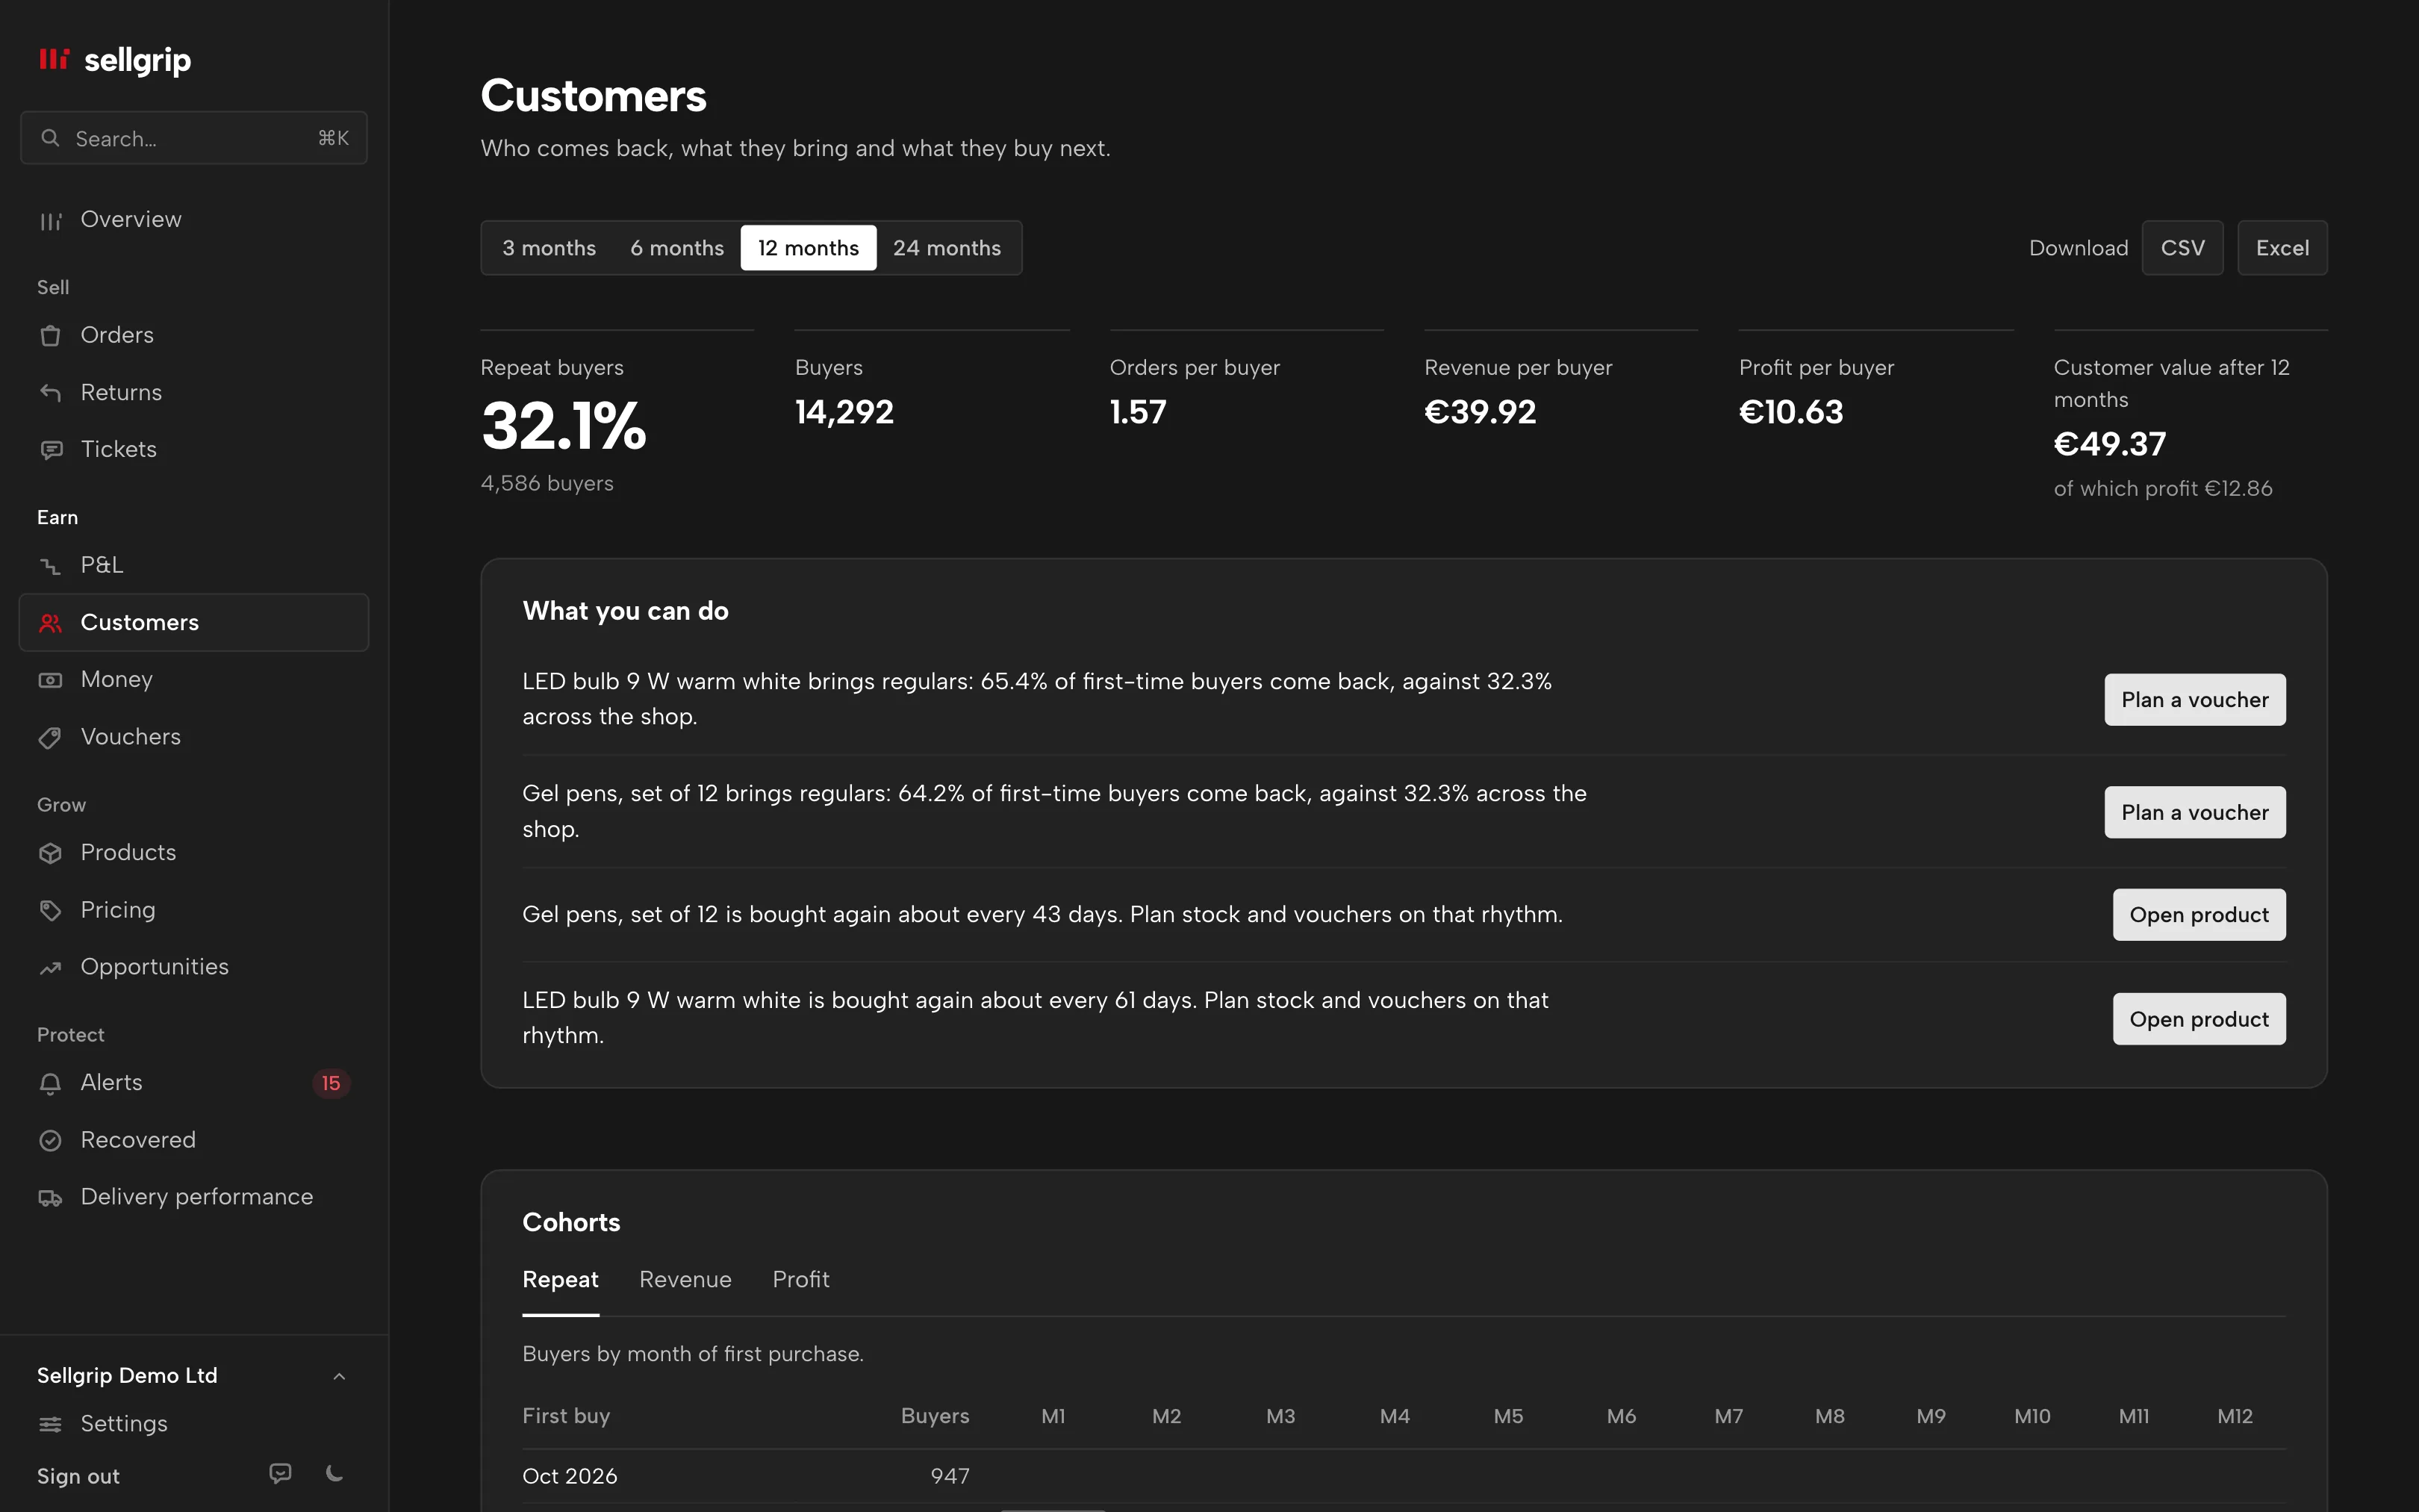Click Sign out link

(78, 1476)
